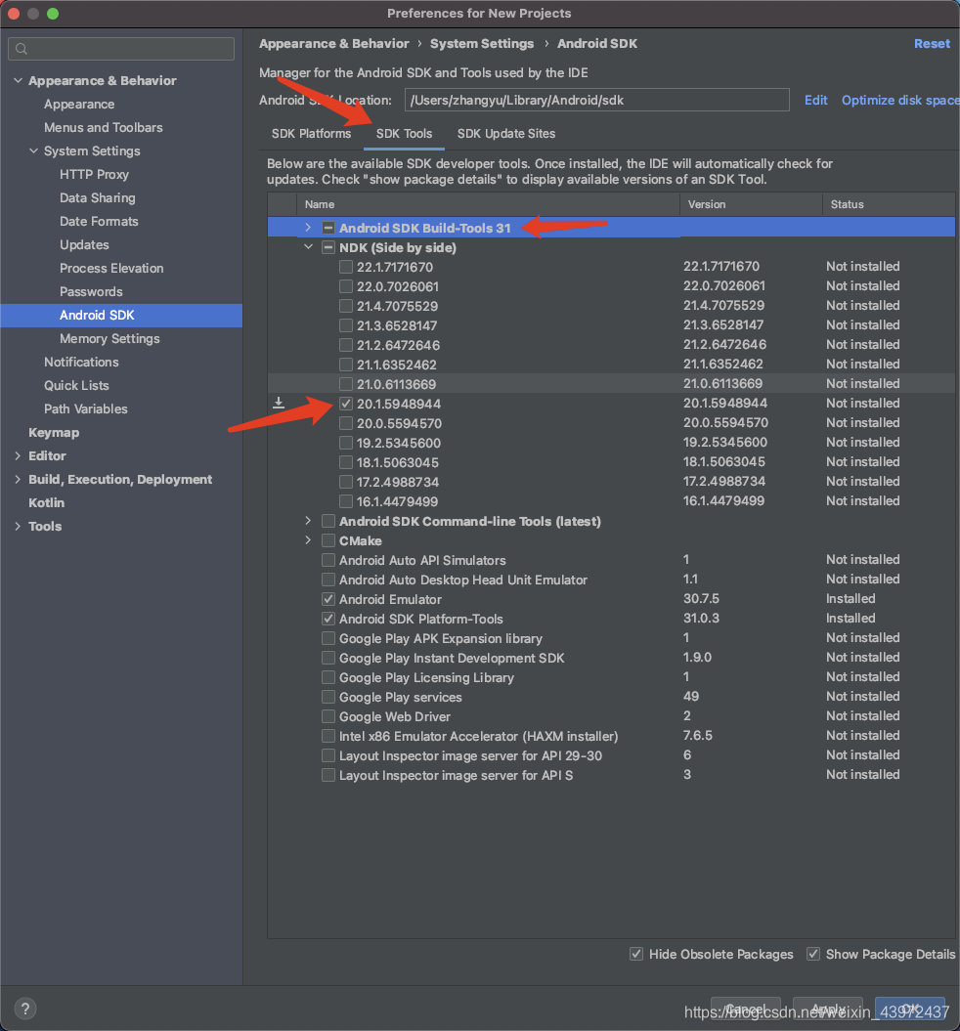Sort by the Version column header

point(751,204)
